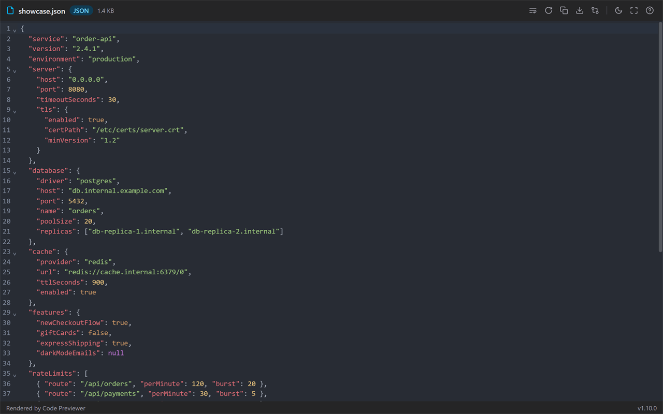Click the 1.4 KB file size label

[x=106, y=11]
